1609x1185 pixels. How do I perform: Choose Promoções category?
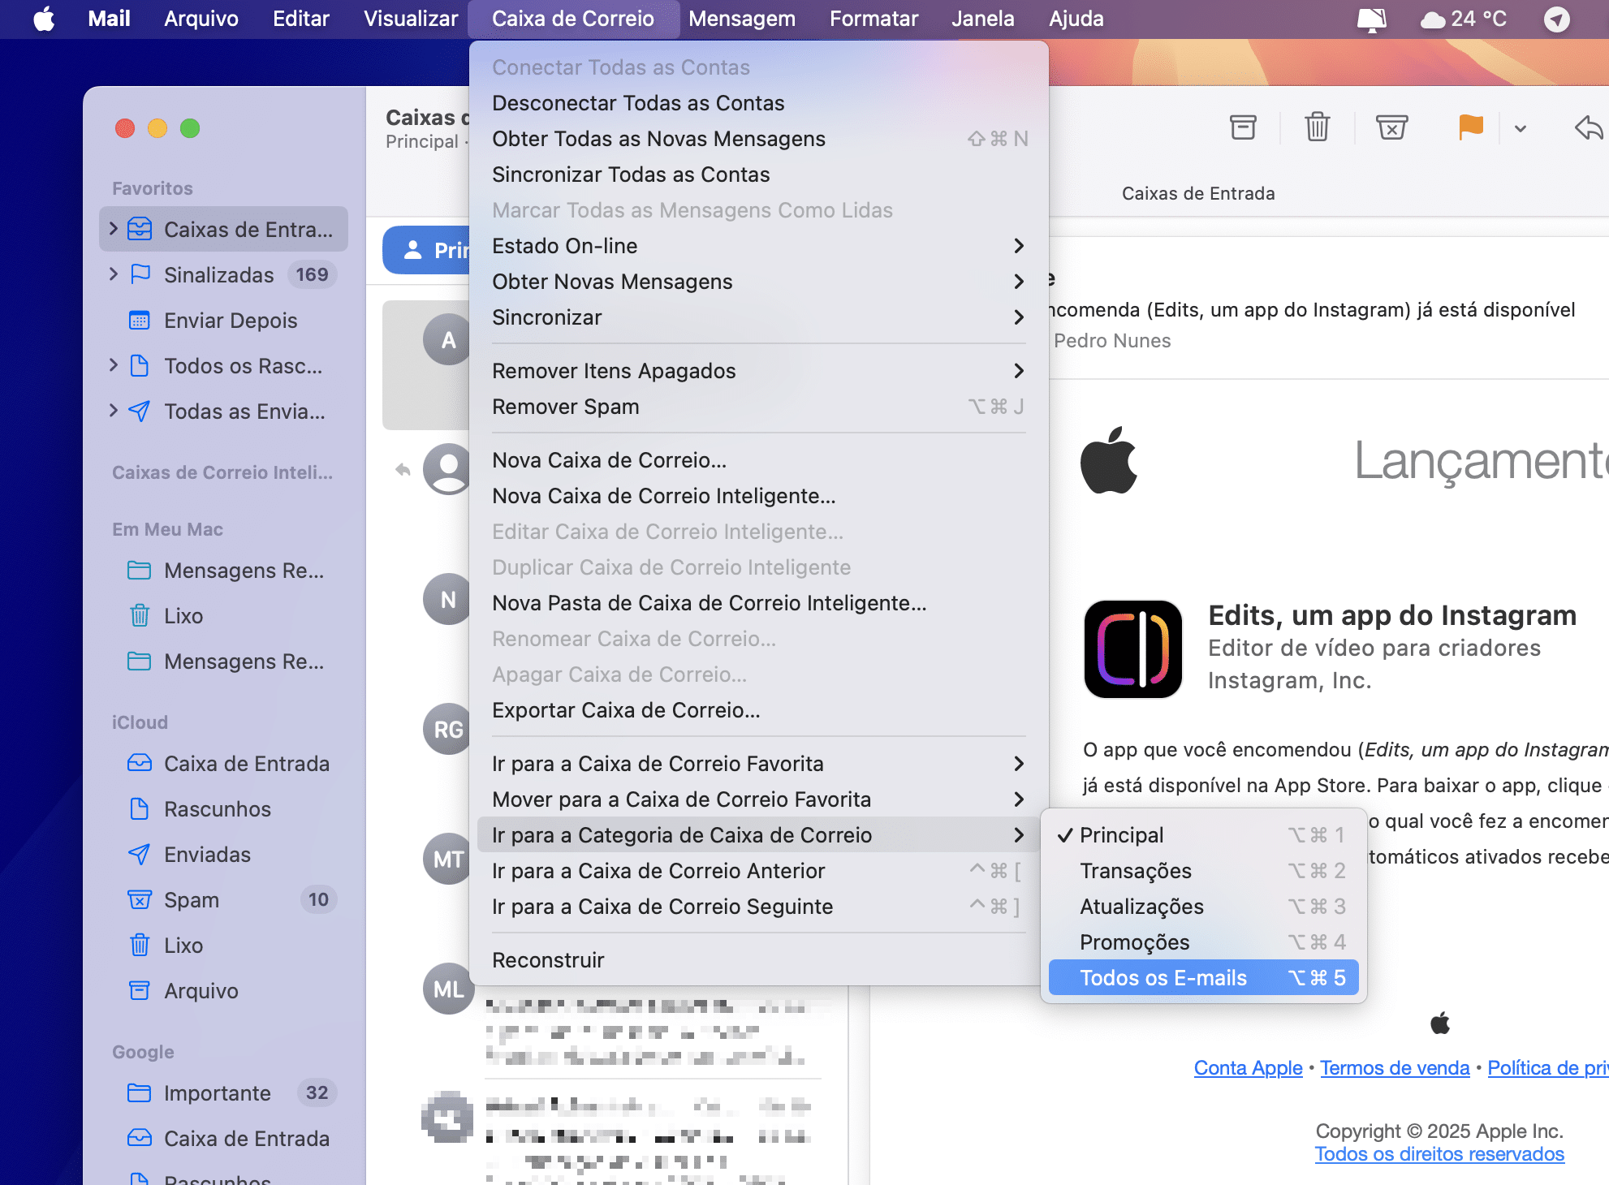coord(1203,942)
